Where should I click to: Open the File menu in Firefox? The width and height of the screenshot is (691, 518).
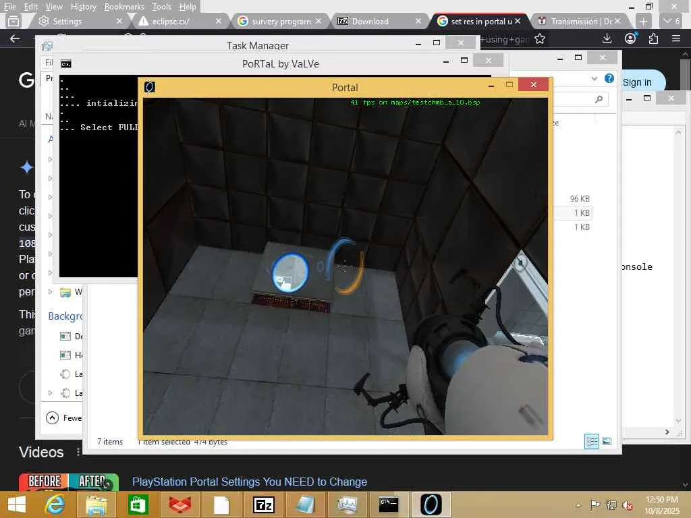[9, 7]
